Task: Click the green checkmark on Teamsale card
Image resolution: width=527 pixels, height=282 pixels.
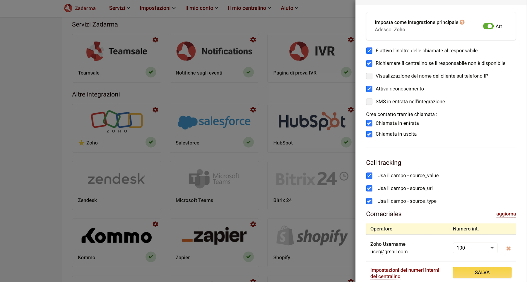Action: click(x=151, y=72)
